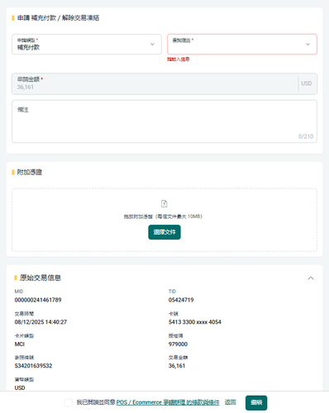Click the 申請金額 field showing 36,161
329x413 pixels.
(x=164, y=83)
